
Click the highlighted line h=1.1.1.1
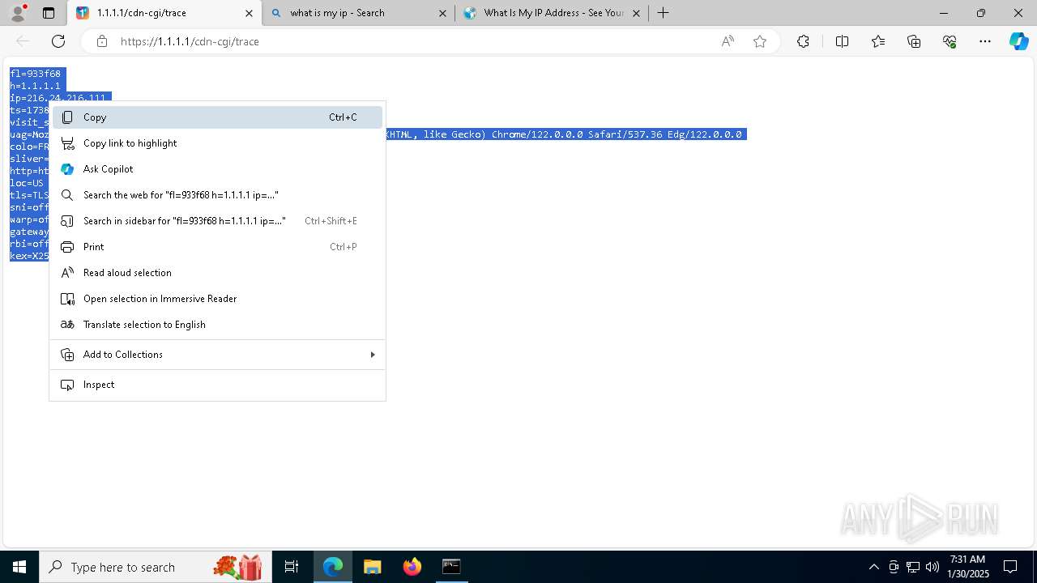click(x=35, y=86)
